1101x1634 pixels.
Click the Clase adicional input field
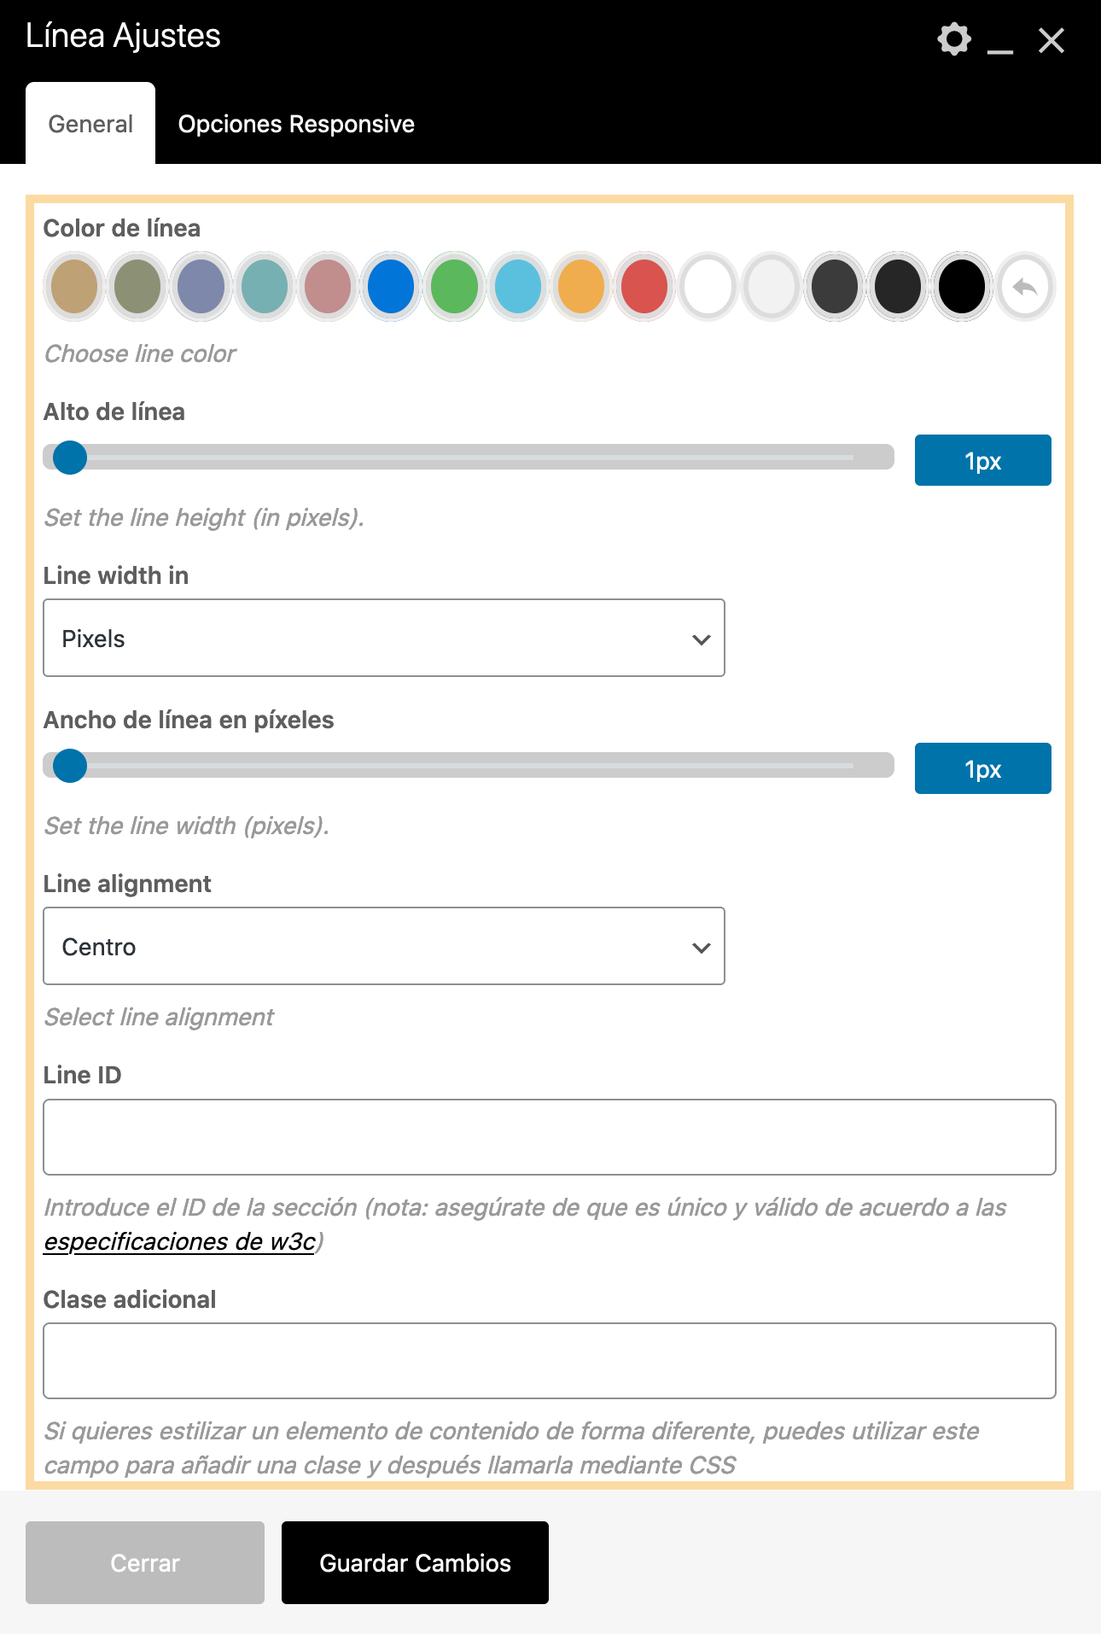tap(550, 1361)
